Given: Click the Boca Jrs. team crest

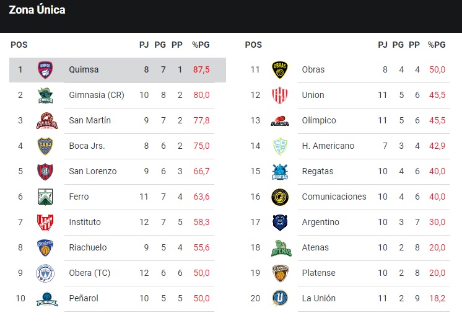Looking at the screenshot, I should click(45, 146).
